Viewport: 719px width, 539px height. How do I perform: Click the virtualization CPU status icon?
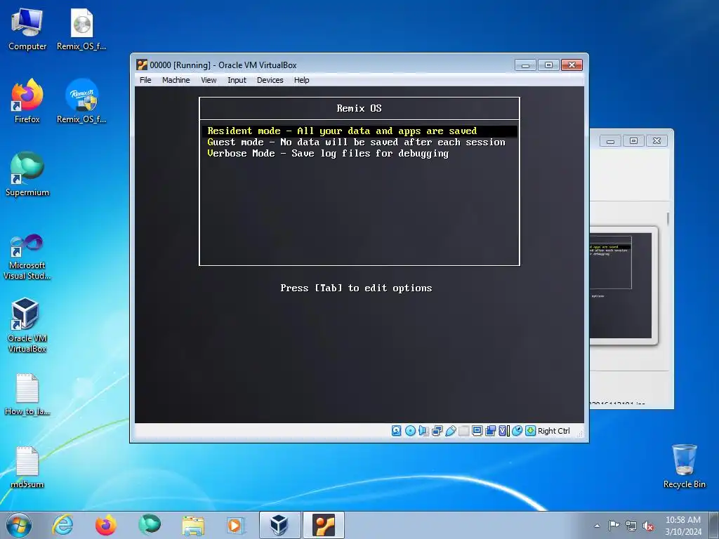coord(503,431)
